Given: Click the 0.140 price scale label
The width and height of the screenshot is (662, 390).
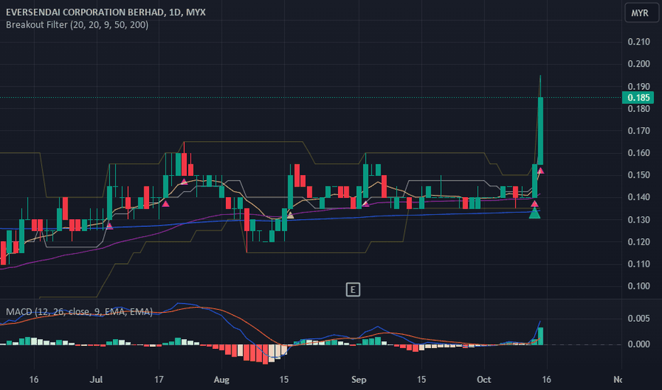Looking at the screenshot, I should point(639,197).
